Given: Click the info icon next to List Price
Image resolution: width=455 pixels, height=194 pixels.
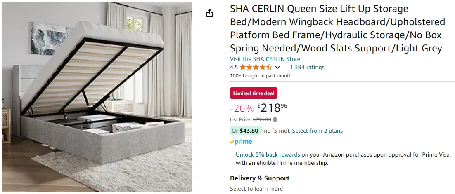Looking at the screenshot, I should point(275,119).
